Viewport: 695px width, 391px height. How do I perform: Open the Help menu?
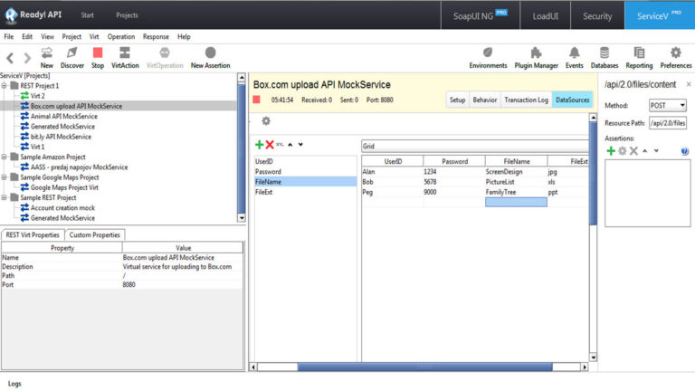(184, 37)
